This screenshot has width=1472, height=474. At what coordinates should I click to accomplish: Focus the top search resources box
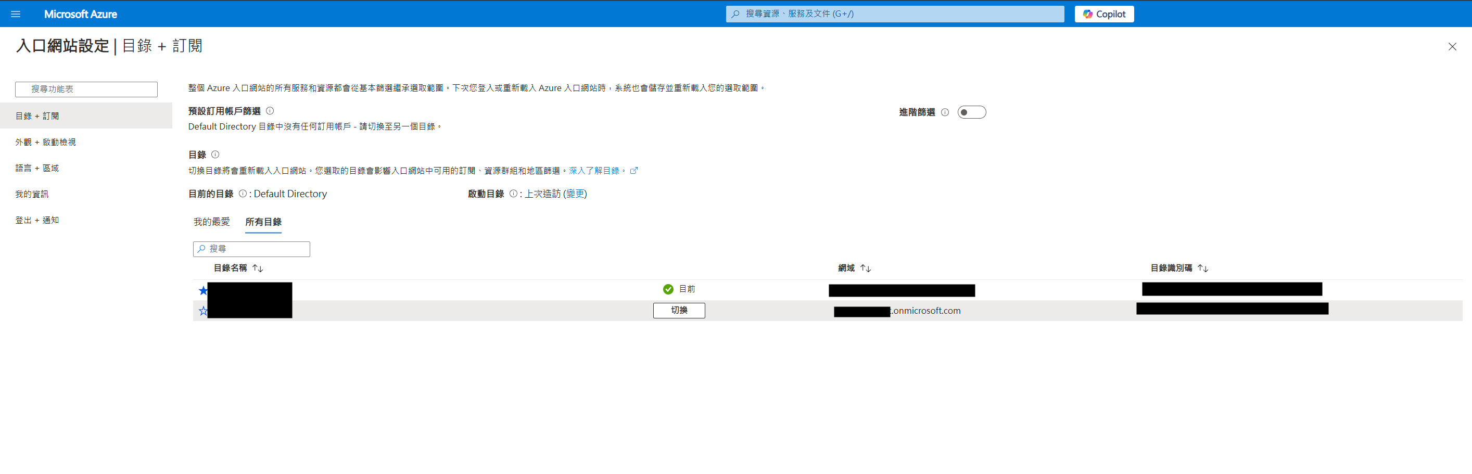click(895, 14)
